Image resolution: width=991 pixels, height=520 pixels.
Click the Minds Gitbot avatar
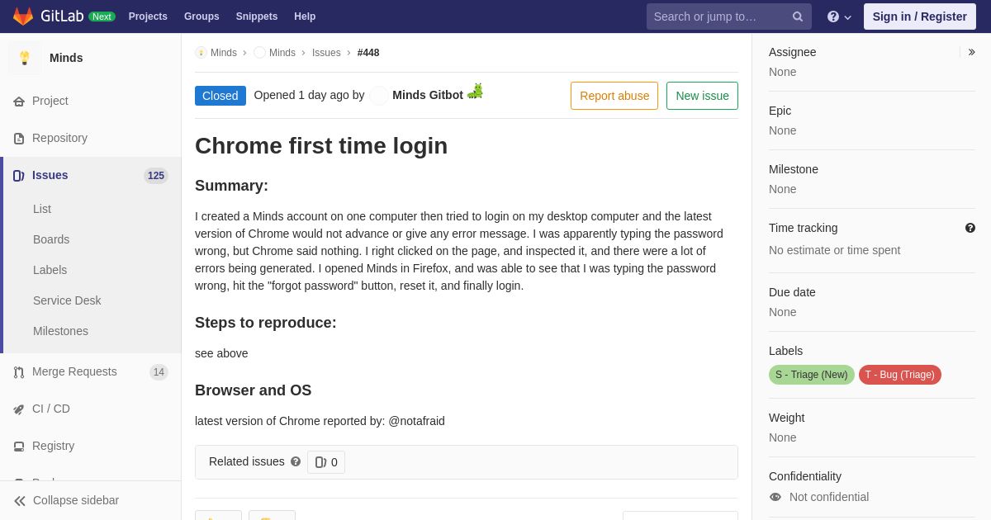click(x=379, y=96)
